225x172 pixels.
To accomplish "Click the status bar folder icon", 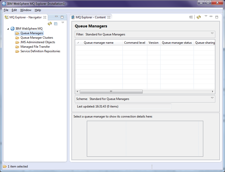I will 5,166.
